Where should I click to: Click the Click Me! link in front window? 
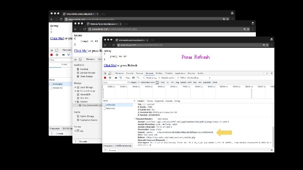[110, 65]
